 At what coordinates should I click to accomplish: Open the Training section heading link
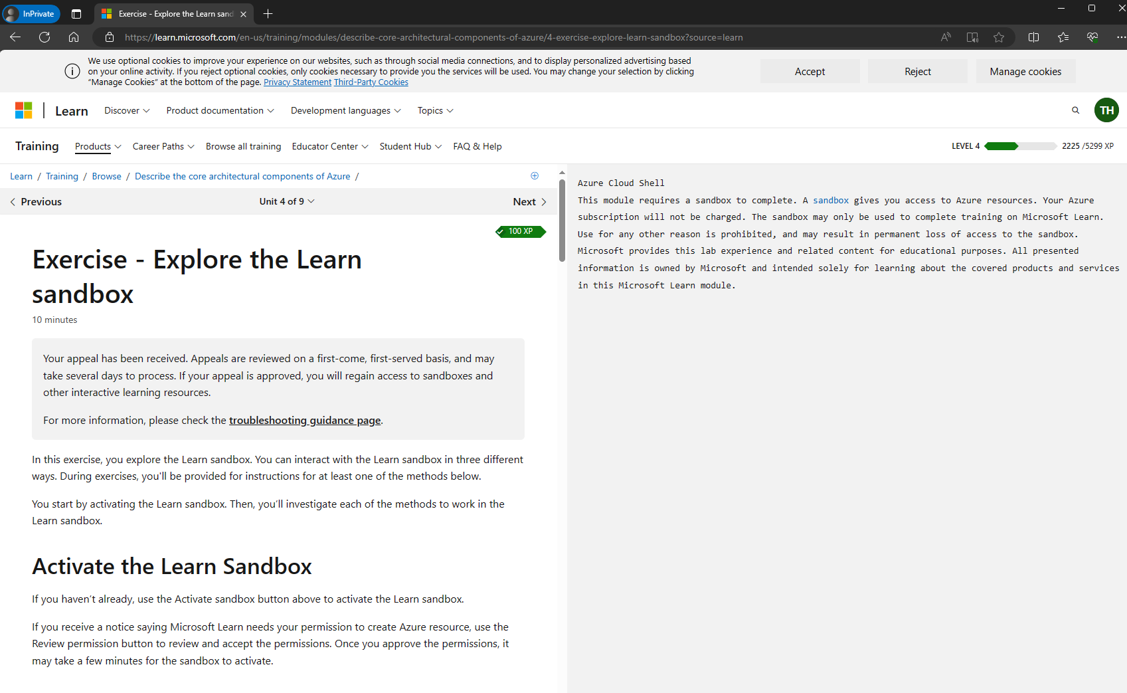[x=37, y=146]
